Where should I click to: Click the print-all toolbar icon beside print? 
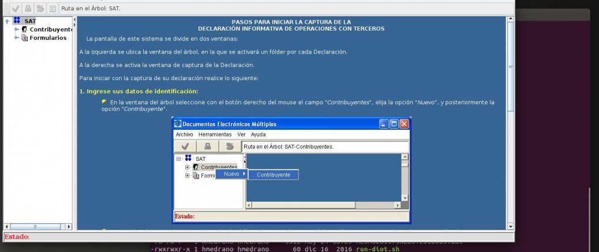point(40,8)
